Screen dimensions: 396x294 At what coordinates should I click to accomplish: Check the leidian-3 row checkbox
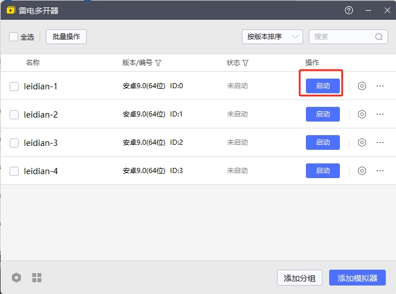[14, 142]
